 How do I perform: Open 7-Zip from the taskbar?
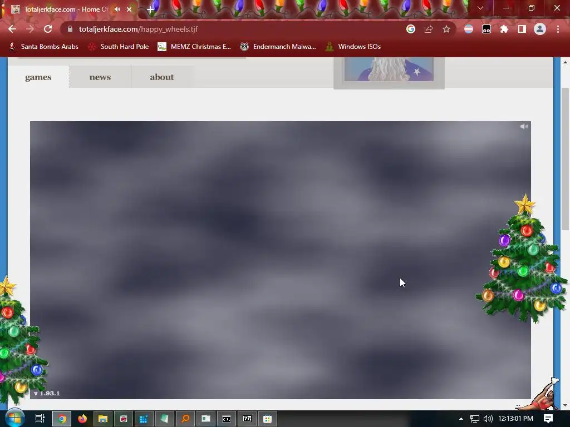(x=247, y=419)
